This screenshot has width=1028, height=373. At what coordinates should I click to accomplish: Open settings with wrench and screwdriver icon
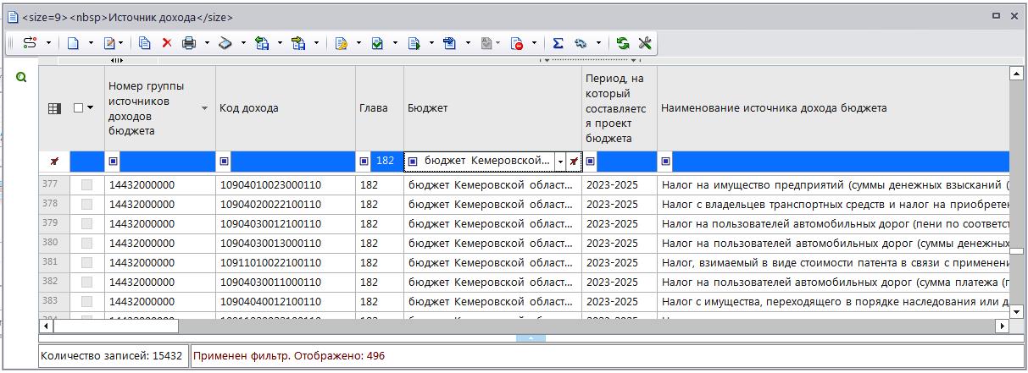click(x=645, y=42)
